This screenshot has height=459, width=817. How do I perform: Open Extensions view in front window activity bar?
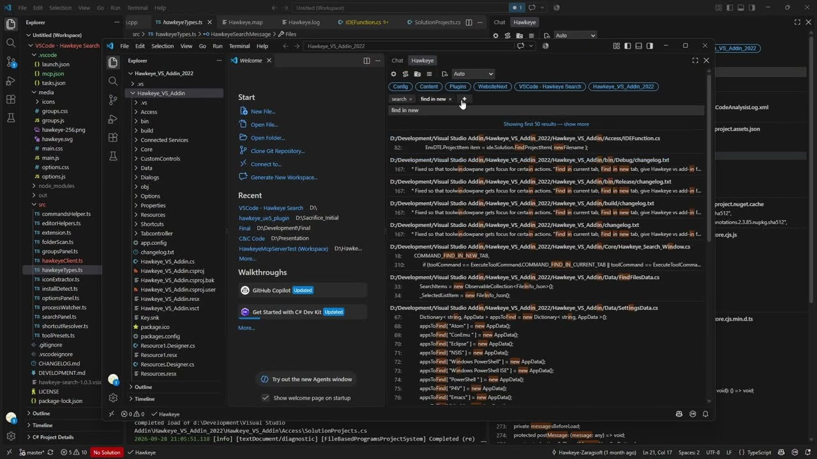click(113, 138)
